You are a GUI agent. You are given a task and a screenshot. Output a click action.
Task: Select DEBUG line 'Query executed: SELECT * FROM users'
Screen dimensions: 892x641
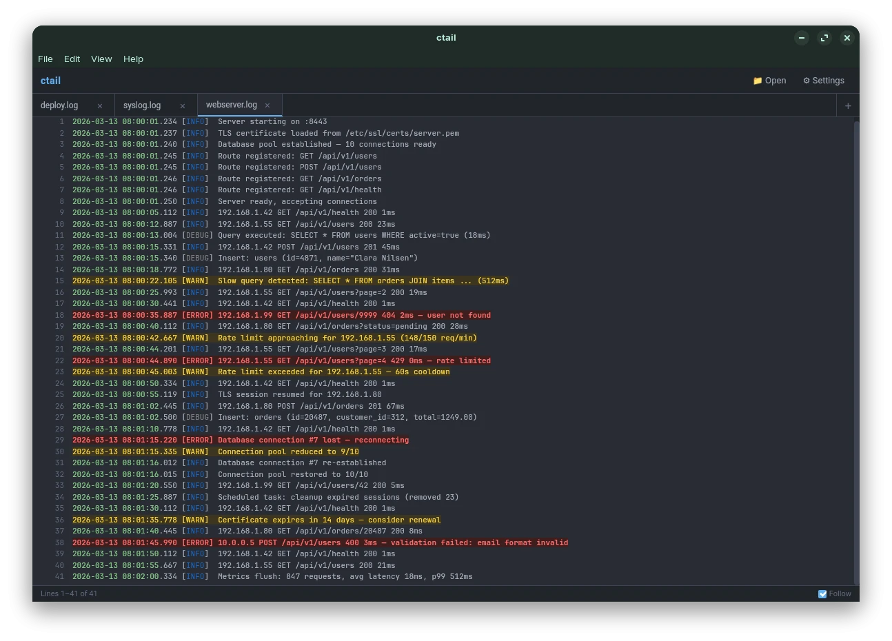pyautogui.click(x=443, y=235)
